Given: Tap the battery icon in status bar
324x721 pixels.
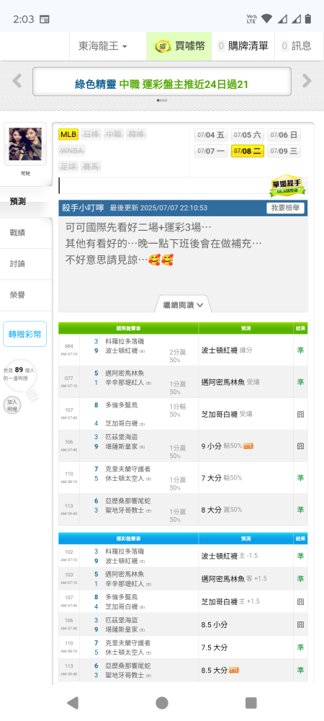Looking at the screenshot, I should (x=308, y=19).
